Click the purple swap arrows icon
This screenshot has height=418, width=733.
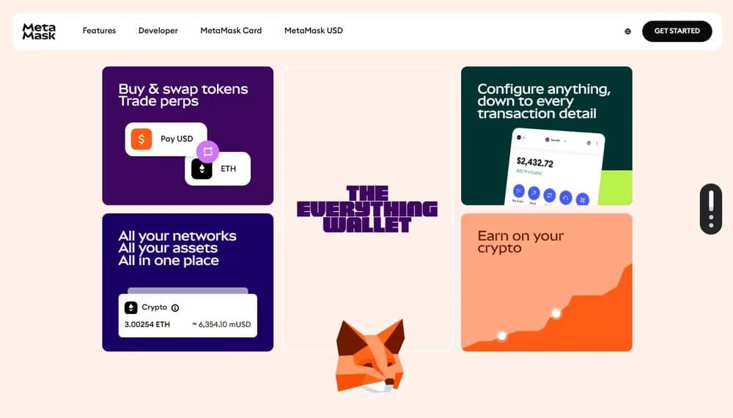207,152
